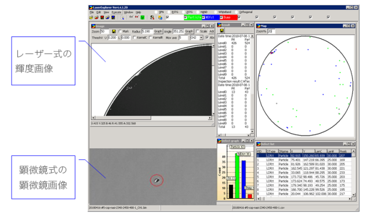This screenshot has width=371, height=219.
Task: Click the DName column header
Action: 284,151
